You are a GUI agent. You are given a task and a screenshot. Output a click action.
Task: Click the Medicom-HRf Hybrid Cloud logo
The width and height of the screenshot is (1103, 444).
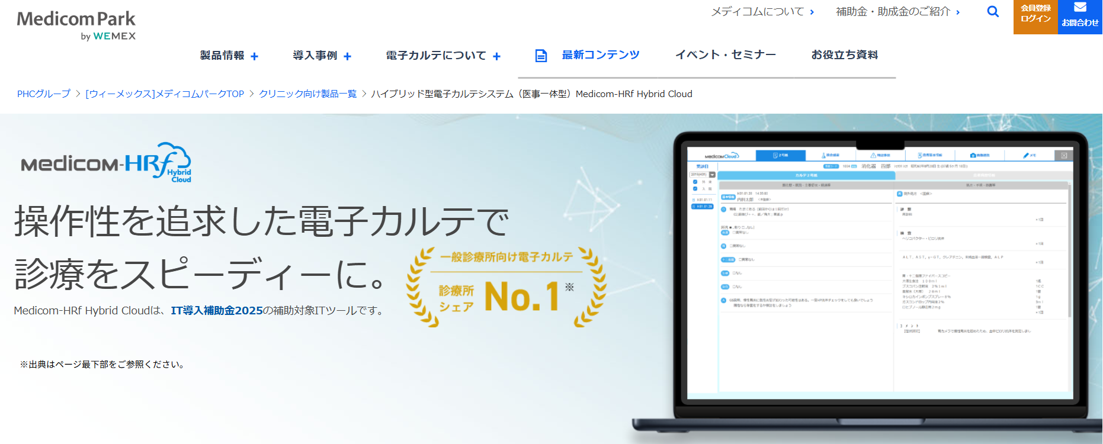[x=106, y=163]
